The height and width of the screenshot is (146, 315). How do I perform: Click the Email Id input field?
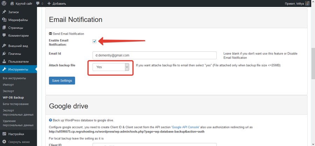154,55
